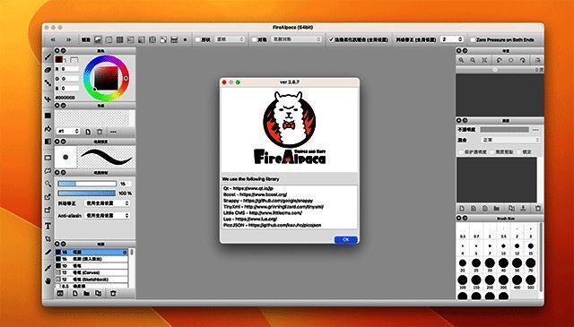The image size is (574, 327).
Task: Rotate canvas left in Navigator
Action: pyautogui.click(x=499, y=60)
